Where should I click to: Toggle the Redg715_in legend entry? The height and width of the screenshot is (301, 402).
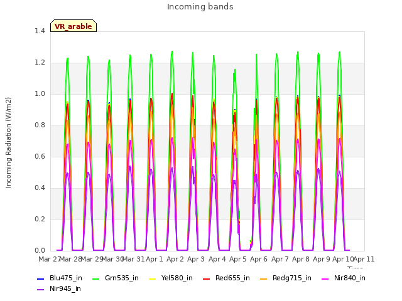pos(286,278)
